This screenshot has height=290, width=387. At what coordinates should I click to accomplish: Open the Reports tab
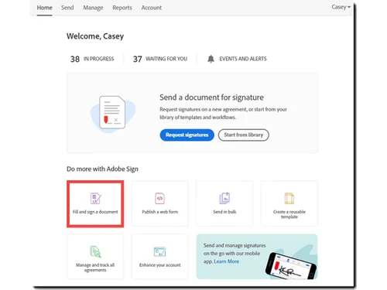click(x=122, y=8)
